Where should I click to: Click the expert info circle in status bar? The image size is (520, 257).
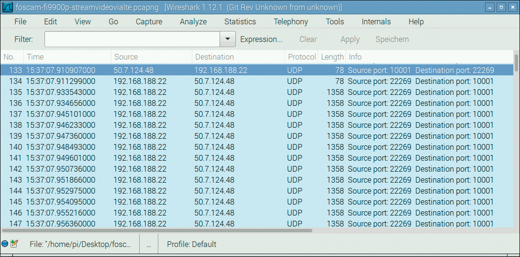[x=5, y=244]
